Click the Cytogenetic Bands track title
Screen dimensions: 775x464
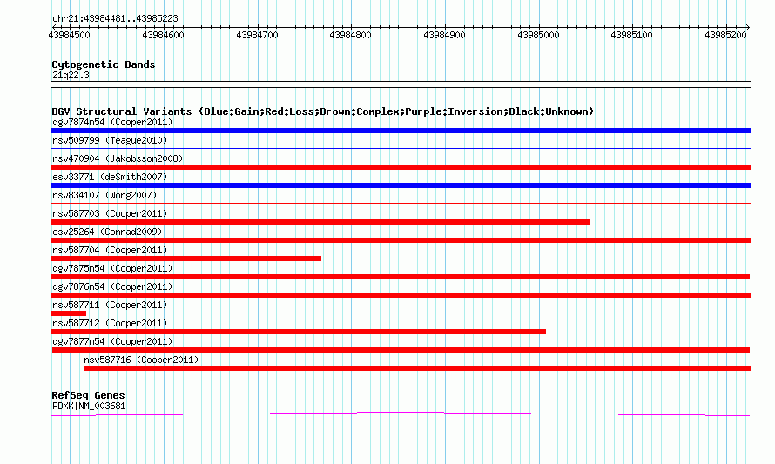(x=104, y=64)
